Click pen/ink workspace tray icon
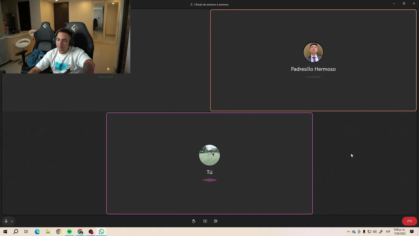 381,232
